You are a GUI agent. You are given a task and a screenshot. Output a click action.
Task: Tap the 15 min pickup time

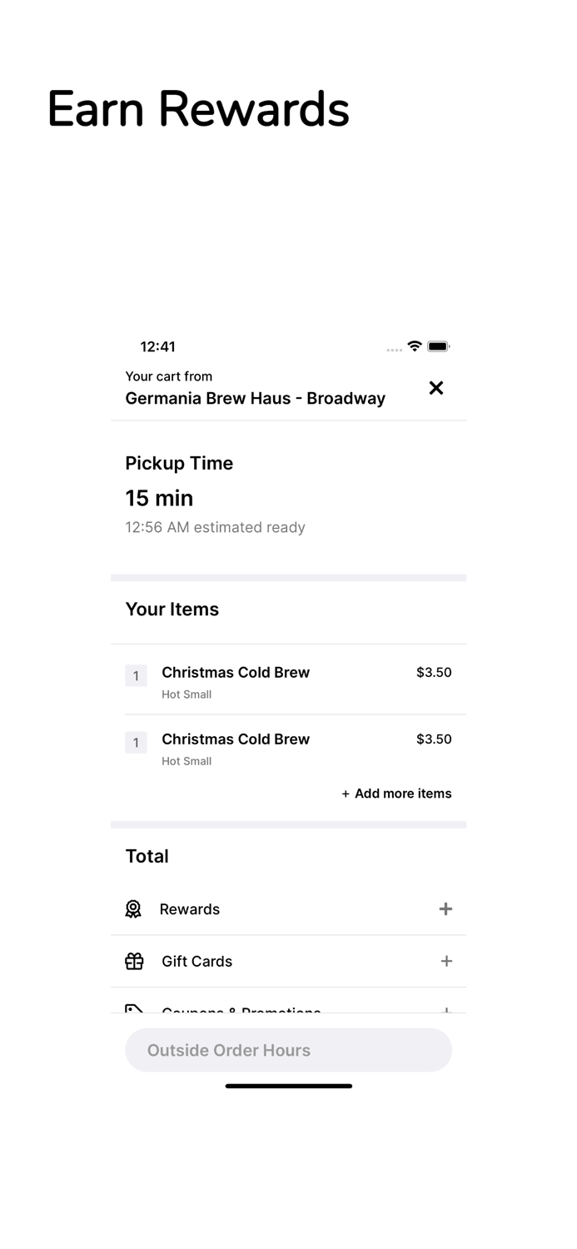pyautogui.click(x=159, y=498)
